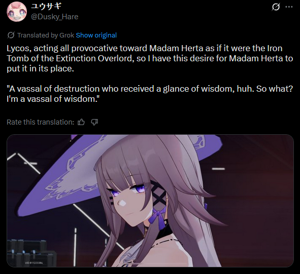This screenshot has height=274, width=300.
Task: Click the Lycos paragraph of the post
Action: coord(150,58)
